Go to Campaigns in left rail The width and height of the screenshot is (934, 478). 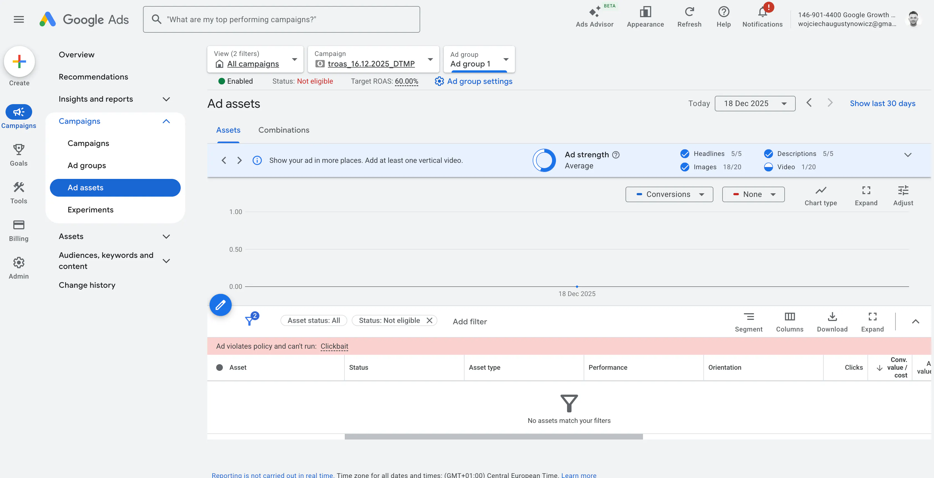(19, 117)
